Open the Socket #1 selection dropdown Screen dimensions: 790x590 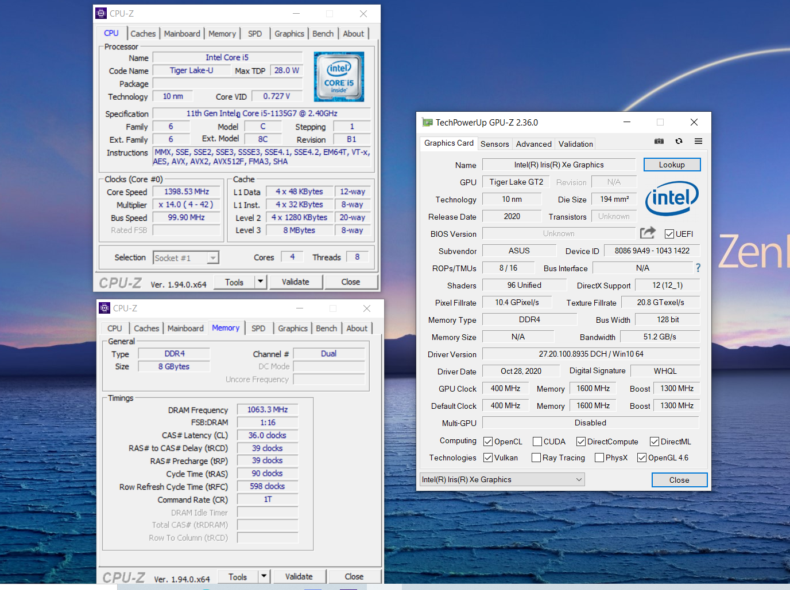tap(186, 258)
